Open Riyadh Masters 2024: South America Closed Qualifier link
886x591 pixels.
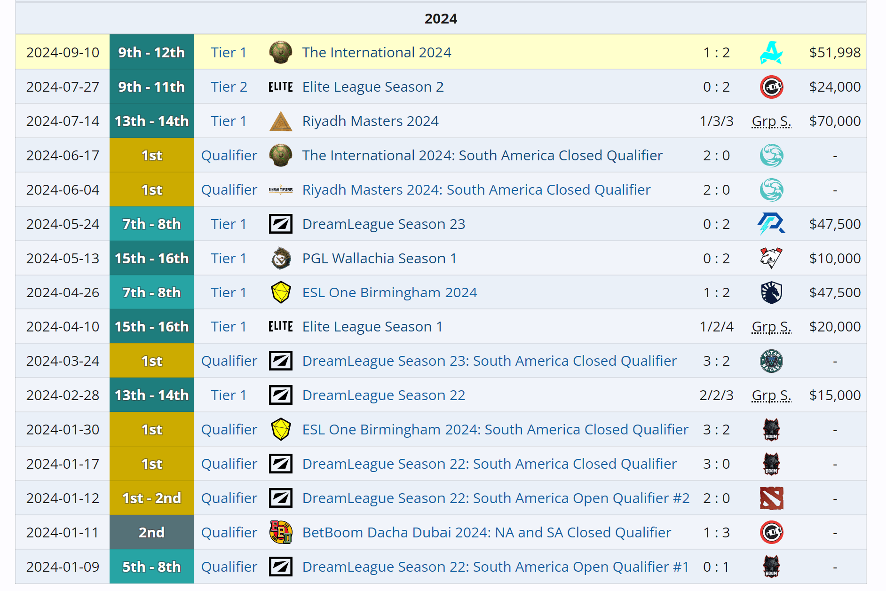tap(476, 190)
